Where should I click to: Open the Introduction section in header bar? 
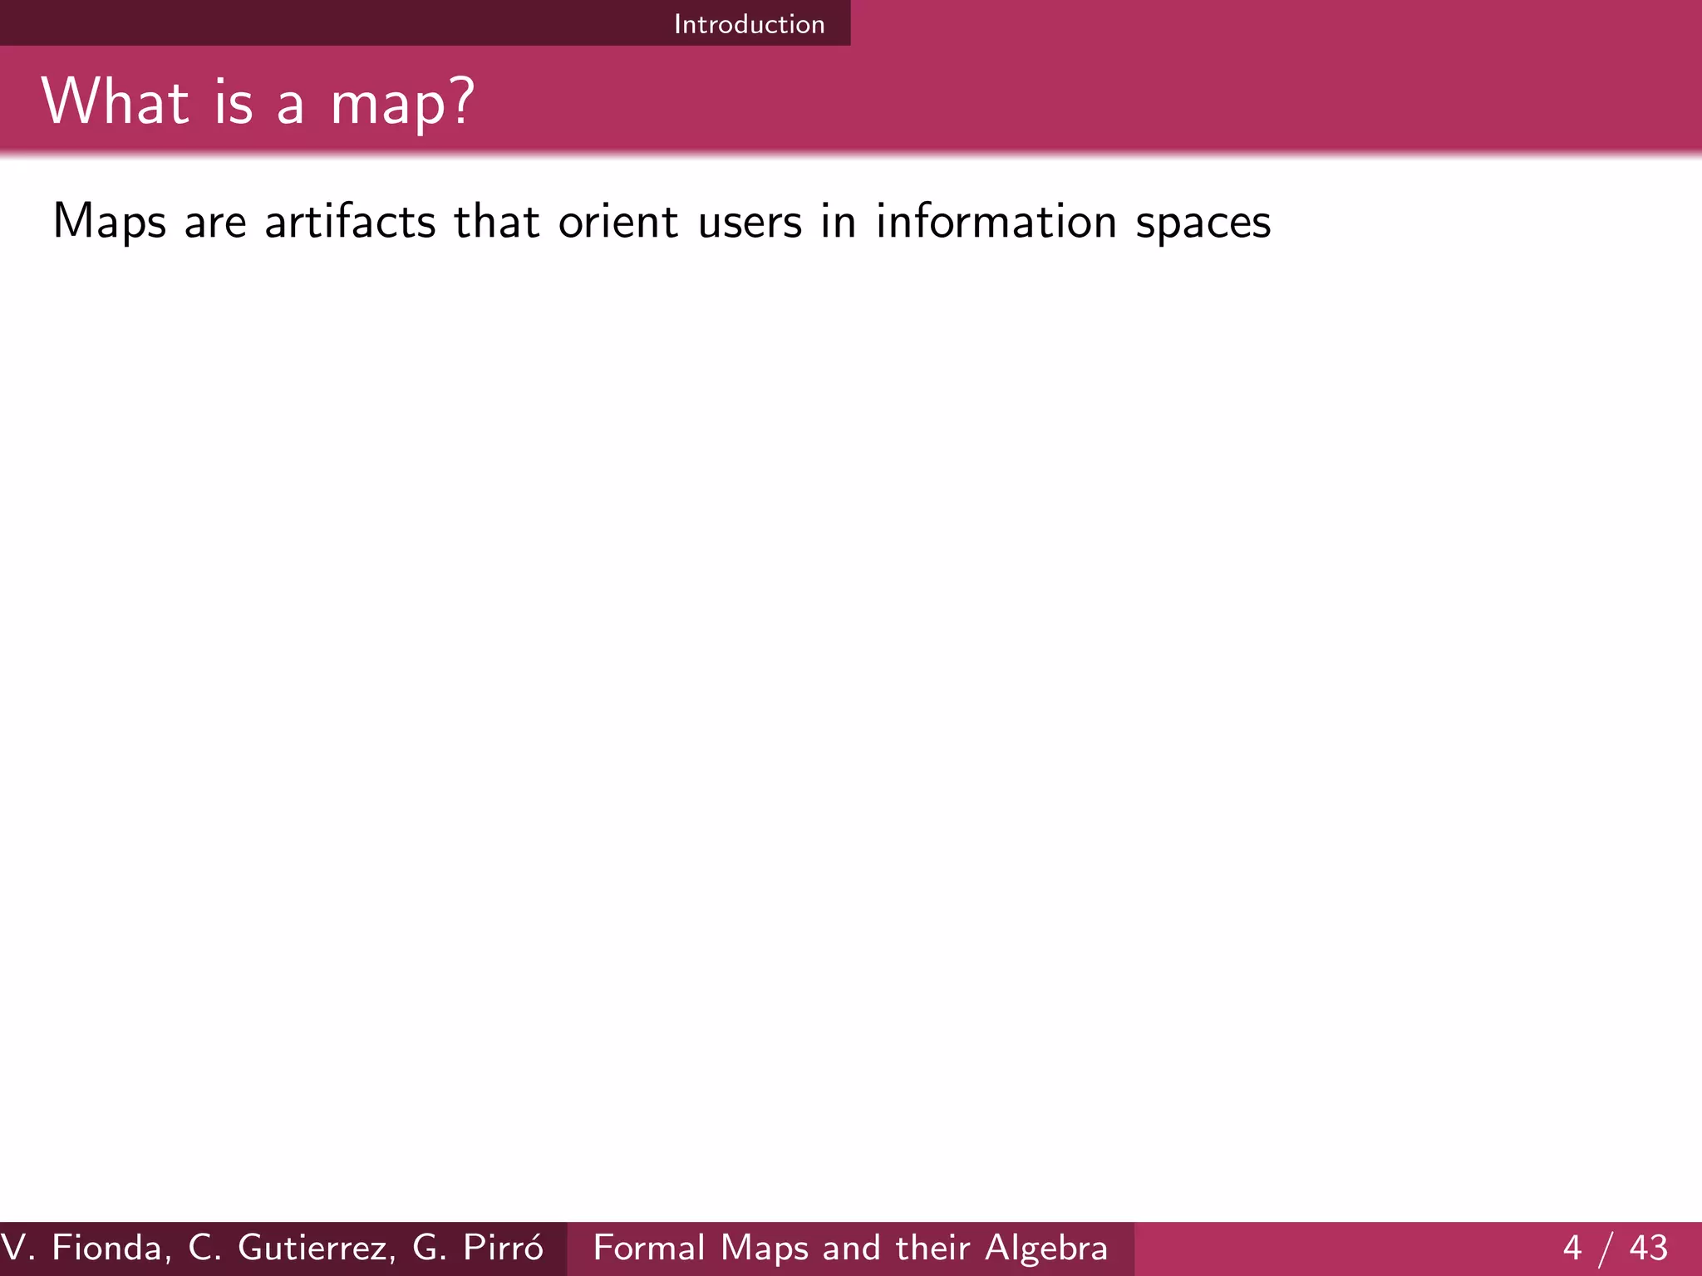click(749, 24)
